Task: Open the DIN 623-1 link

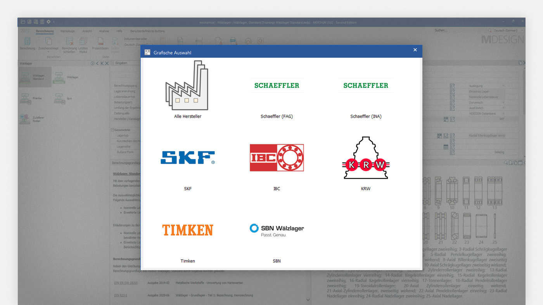Action: click(121, 295)
